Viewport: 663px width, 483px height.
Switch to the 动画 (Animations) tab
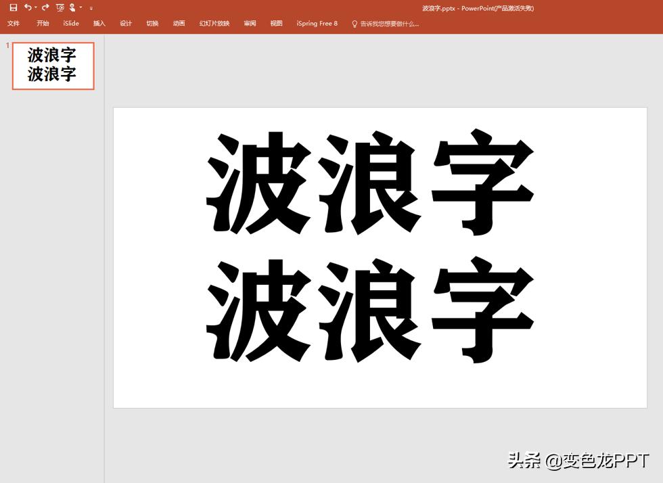(178, 22)
